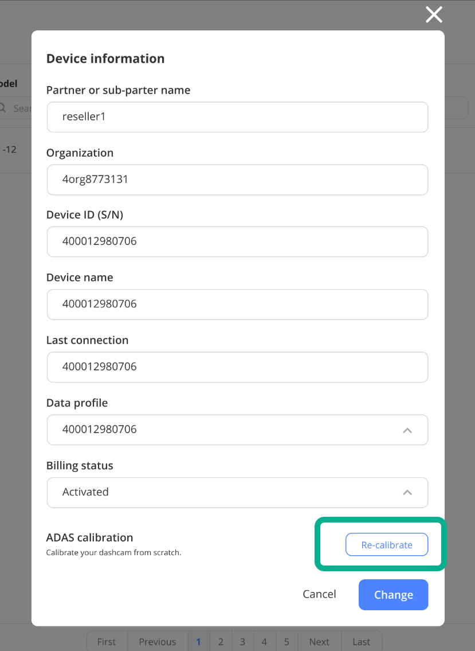Click the blue Change button
Screen dimensions: 475x651
[393, 595]
